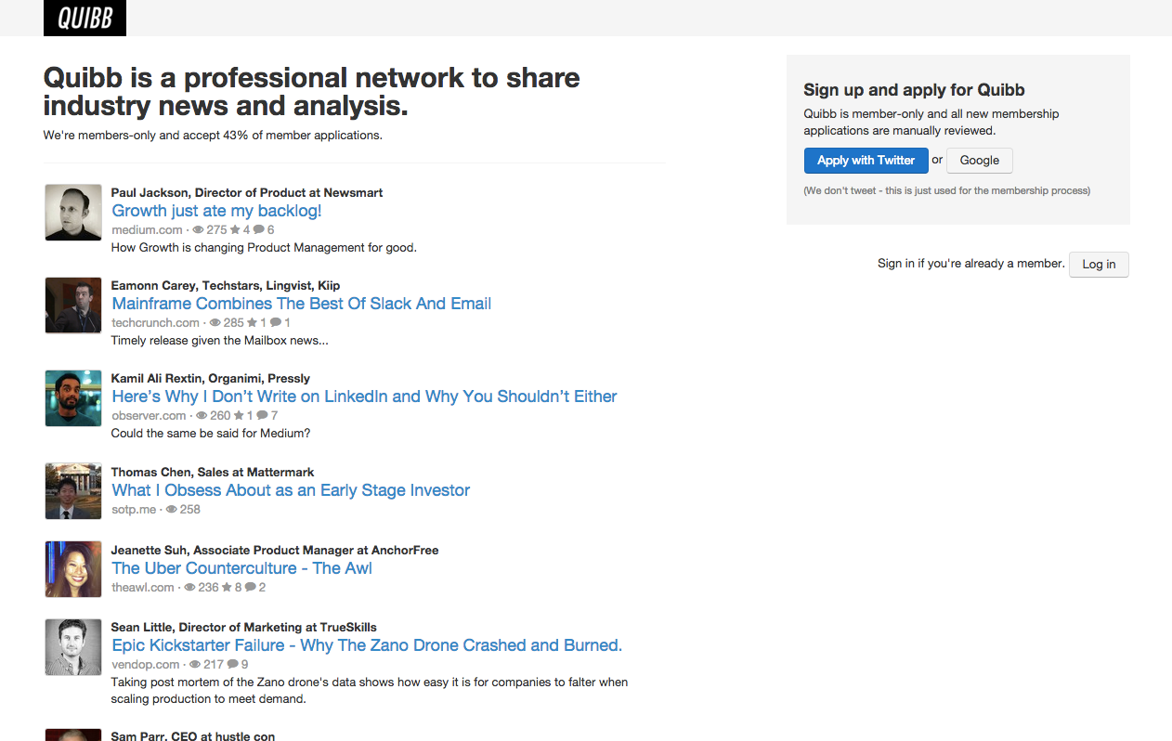This screenshot has width=1172, height=741.
Task: Click the QUIBB logo
Action: 85,18
